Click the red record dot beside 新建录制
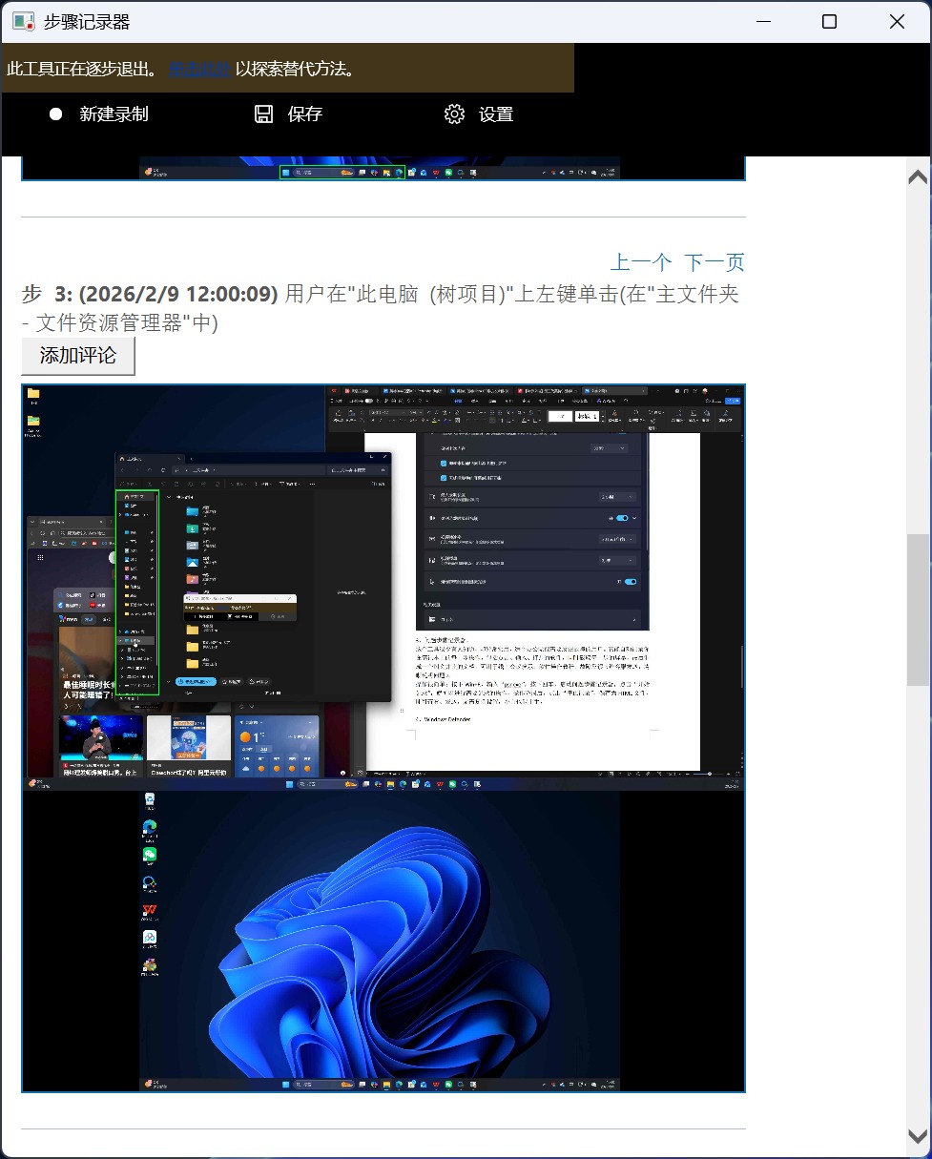The image size is (932, 1159). pyautogui.click(x=54, y=114)
